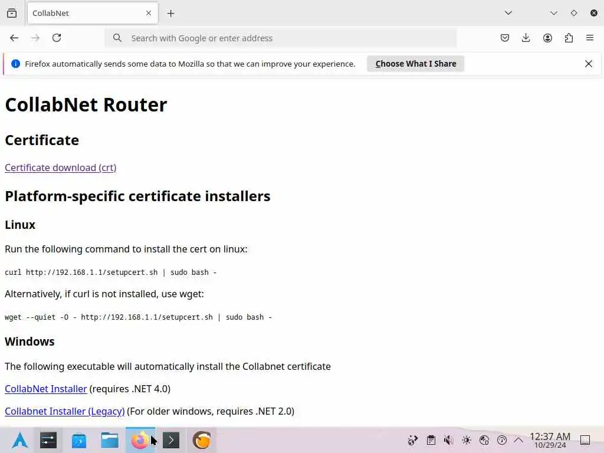The image size is (604, 453).
Task: Click the window minimize chevron
Action: coord(553,13)
